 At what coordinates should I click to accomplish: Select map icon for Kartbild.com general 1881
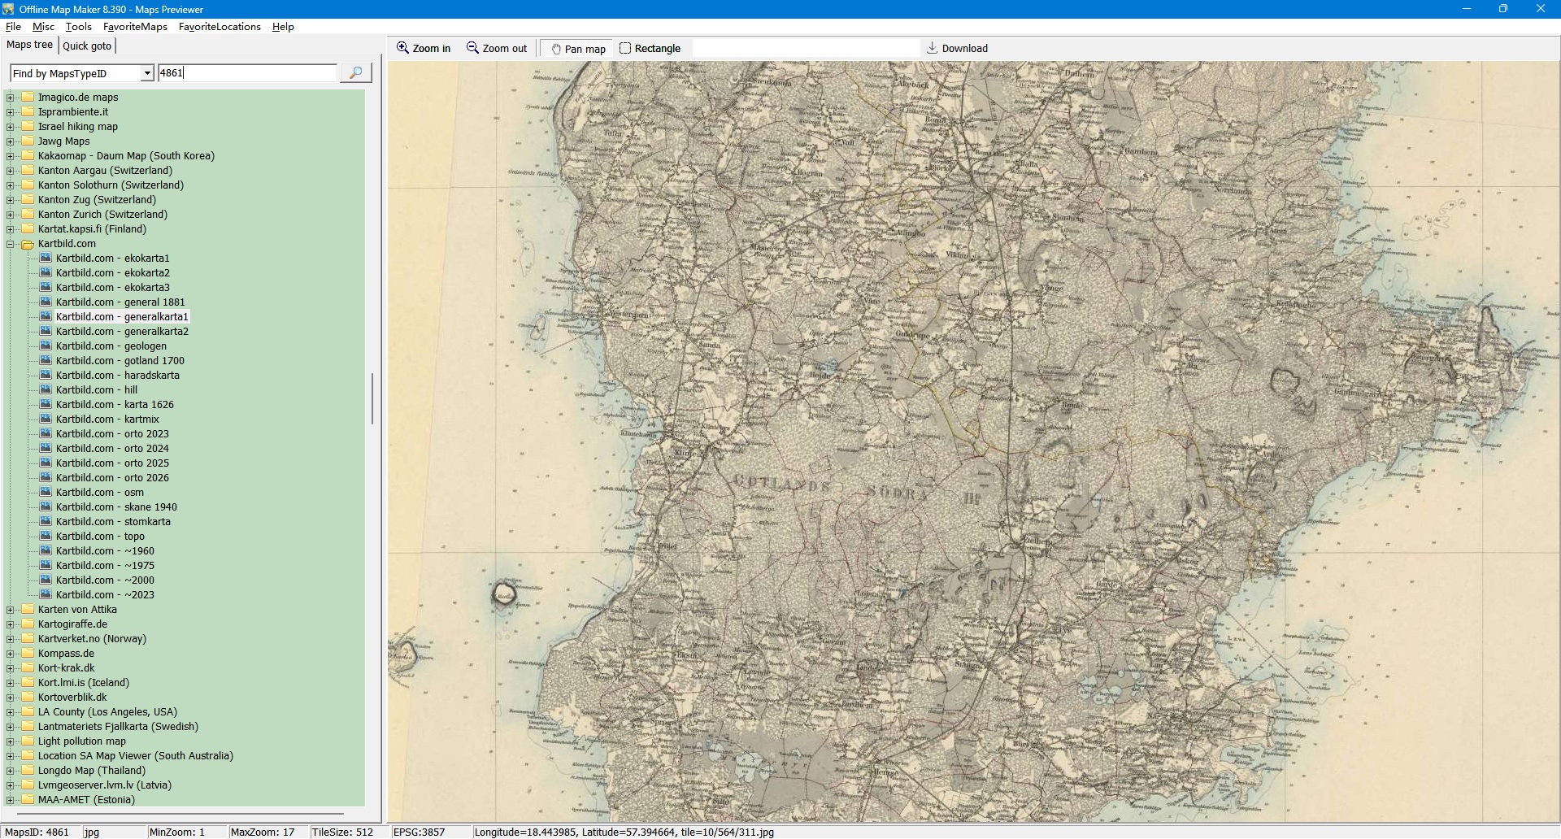point(46,302)
